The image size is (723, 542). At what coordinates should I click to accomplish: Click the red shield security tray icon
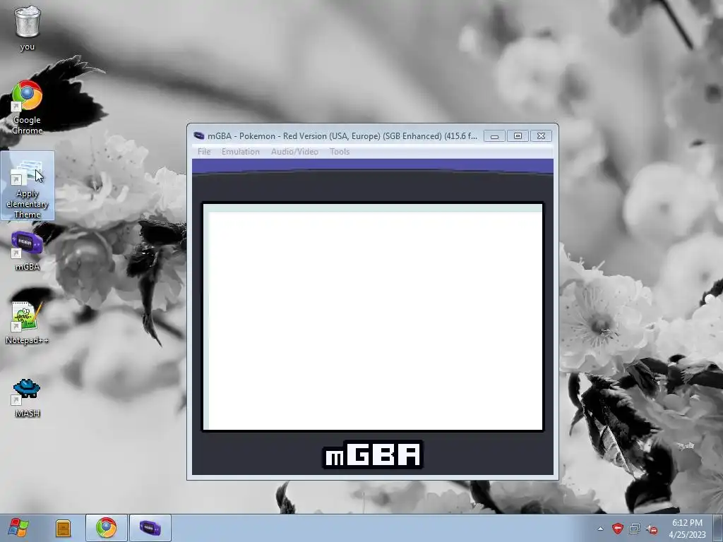pos(617,529)
